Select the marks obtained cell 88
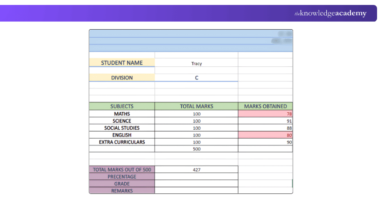The image size is (382, 202). pyautogui.click(x=265, y=128)
